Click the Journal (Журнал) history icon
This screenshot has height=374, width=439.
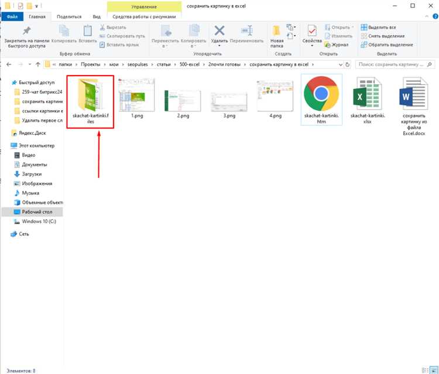(x=327, y=44)
